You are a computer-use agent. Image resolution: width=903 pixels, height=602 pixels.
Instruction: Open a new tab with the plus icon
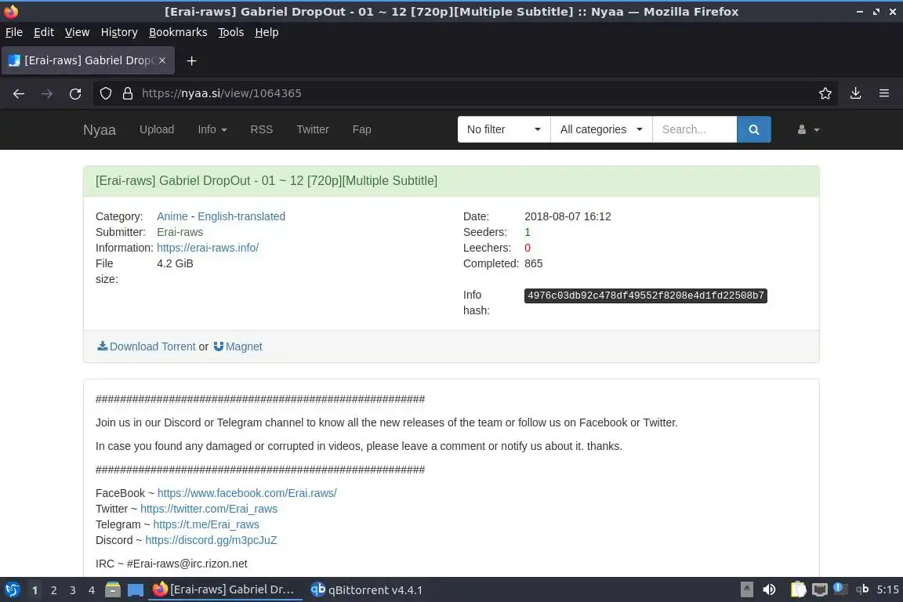[x=192, y=60]
